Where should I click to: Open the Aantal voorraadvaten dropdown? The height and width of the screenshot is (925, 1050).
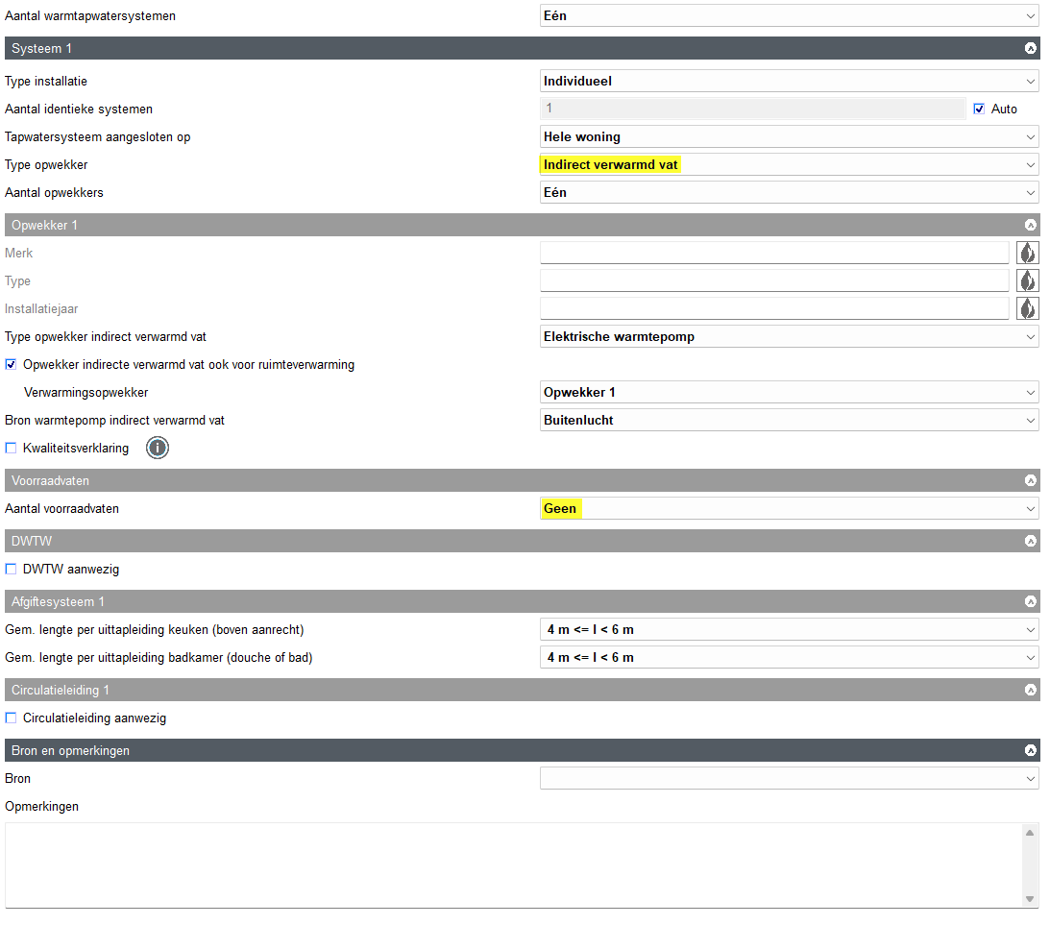tap(789, 509)
